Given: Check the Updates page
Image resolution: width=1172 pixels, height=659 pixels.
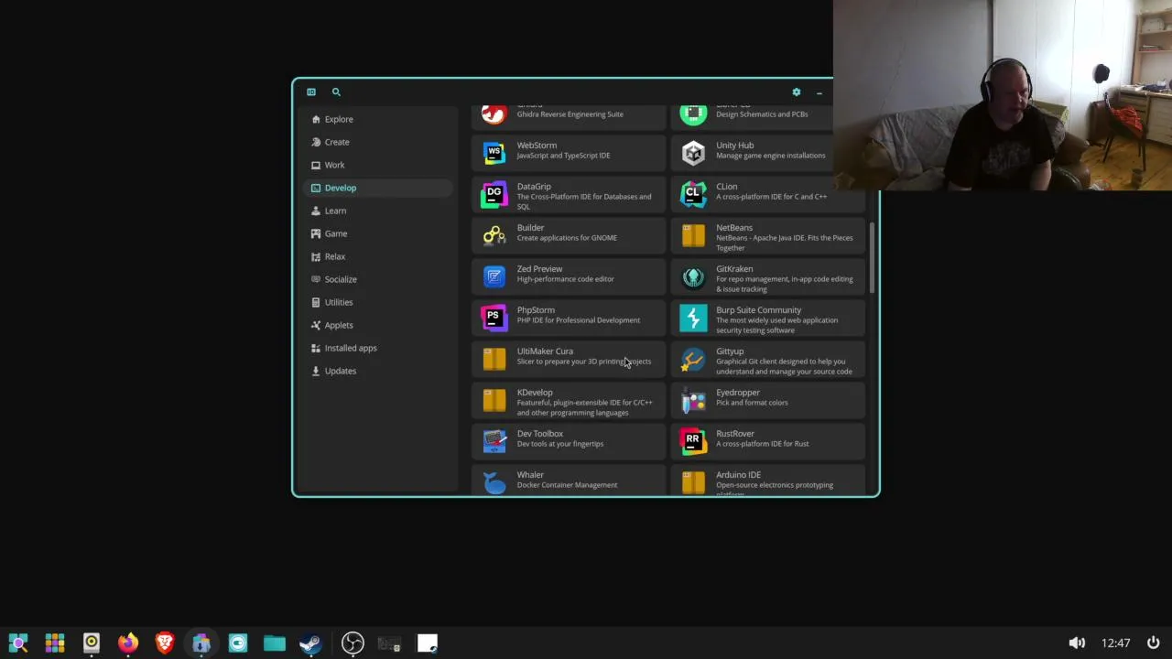Looking at the screenshot, I should [376, 371].
